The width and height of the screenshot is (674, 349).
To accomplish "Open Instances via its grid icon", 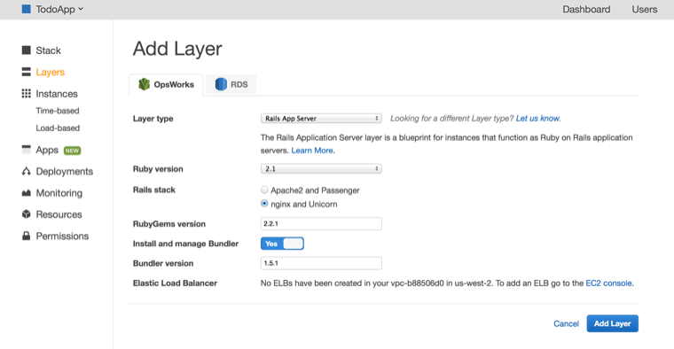I will pyautogui.click(x=27, y=94).
